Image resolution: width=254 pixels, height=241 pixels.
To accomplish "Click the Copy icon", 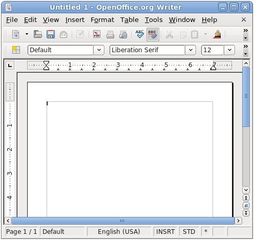I will 183,35.
